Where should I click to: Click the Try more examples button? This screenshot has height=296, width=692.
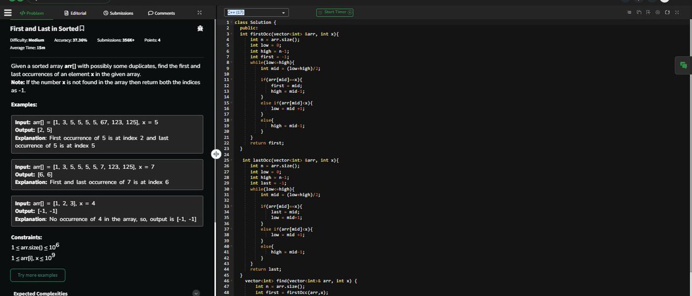click(x=37, y=275)
